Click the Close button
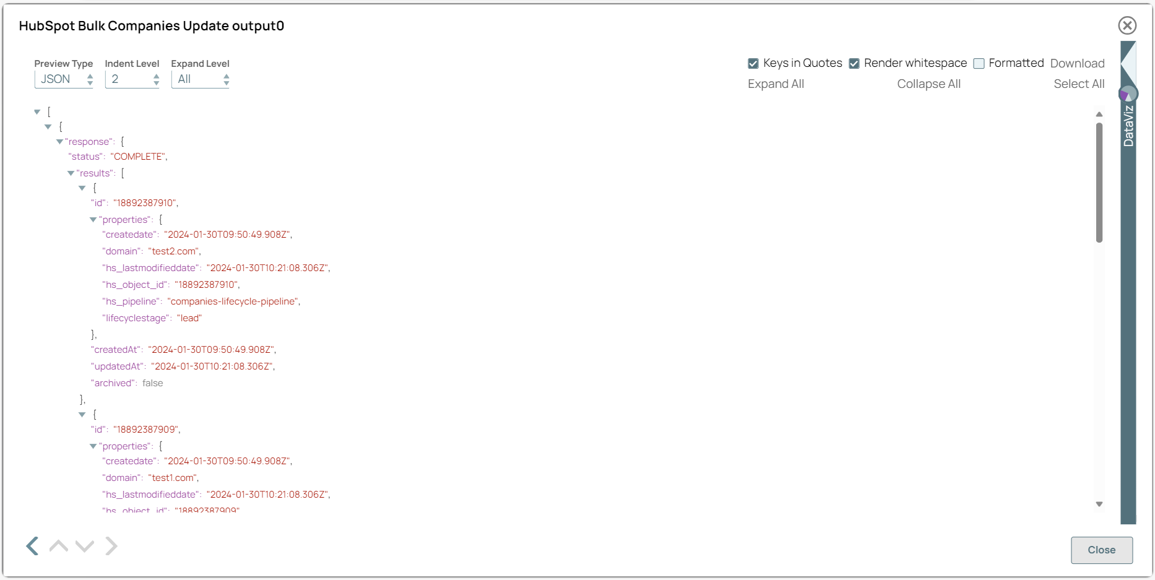 [1102, 550]
